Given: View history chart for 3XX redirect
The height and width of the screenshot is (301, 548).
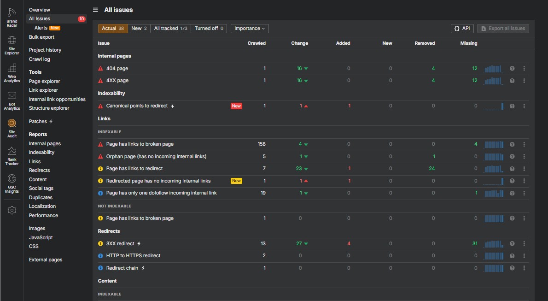Looking at the screenshot, I should click(494, 243).
